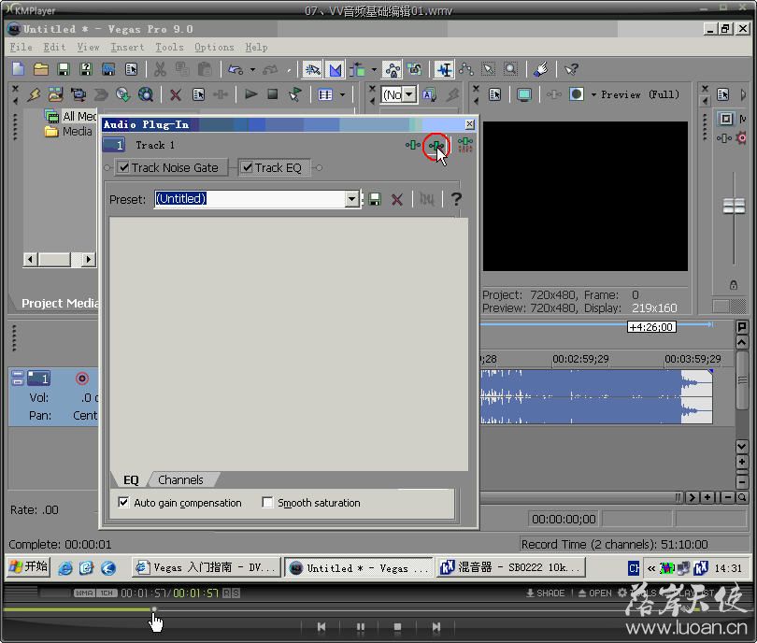Select the EQ tab
Image resolution: width=757 pixels, height=643 pixels.
[131, 479]
